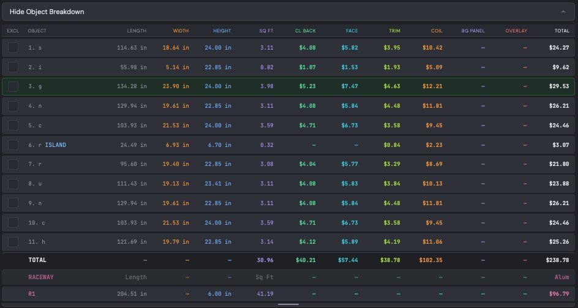The height and width of the screenshot is (308, 578).
Task: Exclude object 3. g using its checkbox
Action: 13,86
